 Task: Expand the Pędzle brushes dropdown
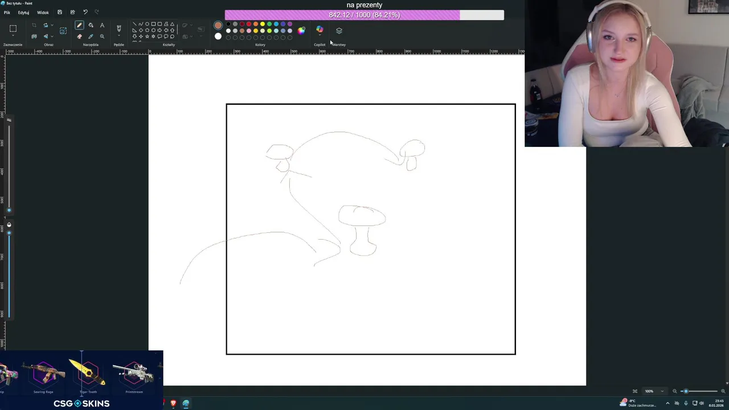pos(118,36)
